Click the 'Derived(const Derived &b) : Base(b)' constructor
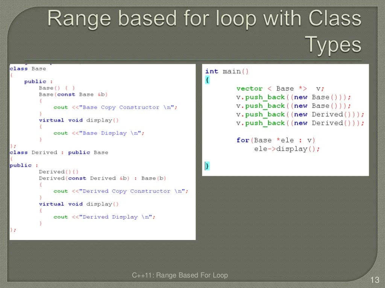 [103, 178]
